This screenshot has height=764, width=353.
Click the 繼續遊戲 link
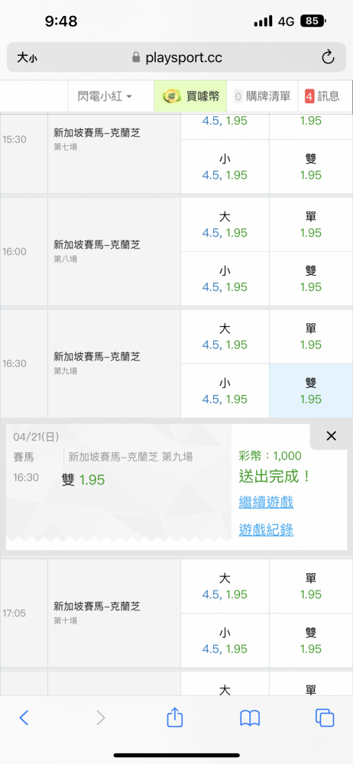pyautogui.click(x=266, y=503)
